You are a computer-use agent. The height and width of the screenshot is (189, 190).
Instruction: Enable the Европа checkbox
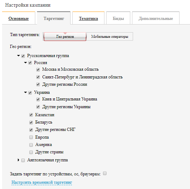click(31, 137)
